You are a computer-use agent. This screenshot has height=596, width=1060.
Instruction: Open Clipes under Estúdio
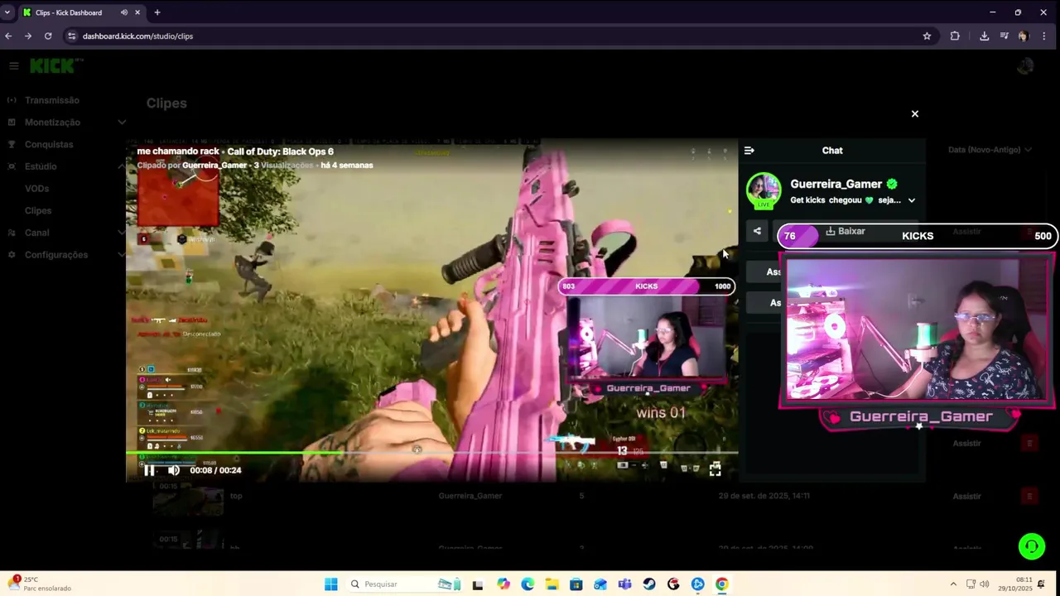tap(38, 210)
